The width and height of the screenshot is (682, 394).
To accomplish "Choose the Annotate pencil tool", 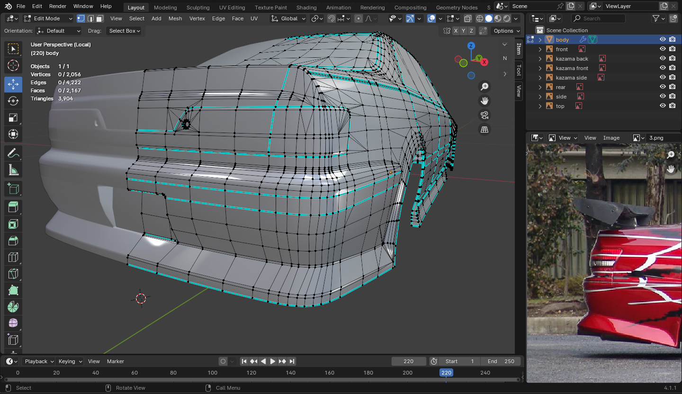I will pos(13,153).
